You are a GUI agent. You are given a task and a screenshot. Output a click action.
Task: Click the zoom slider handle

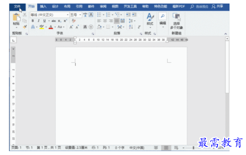click(193, 148)
